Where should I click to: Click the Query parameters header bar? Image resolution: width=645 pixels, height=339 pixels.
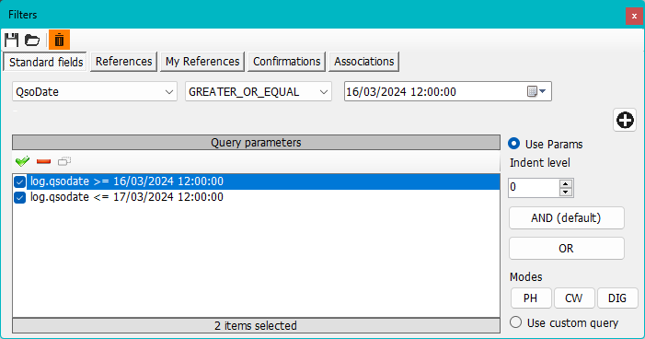pyautogui.click(x=256, y=143)
